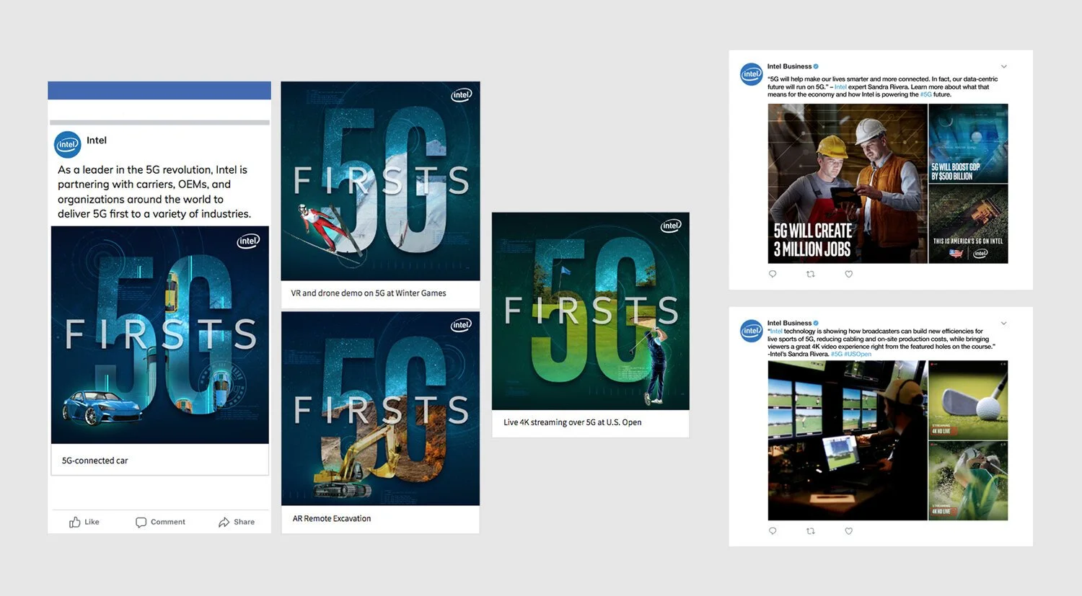Open the Intel link in the top tweet text

click(x=840, y=86)
